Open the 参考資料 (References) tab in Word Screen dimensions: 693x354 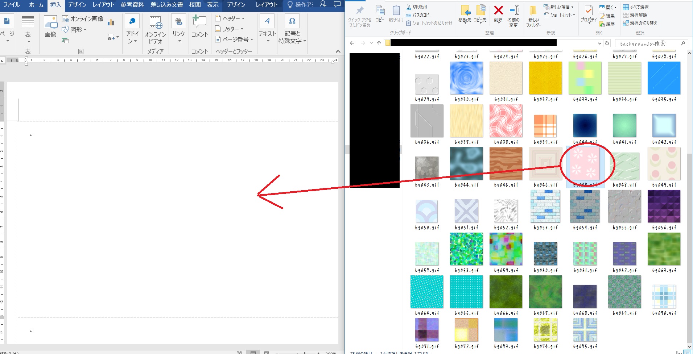pos(132,5)
